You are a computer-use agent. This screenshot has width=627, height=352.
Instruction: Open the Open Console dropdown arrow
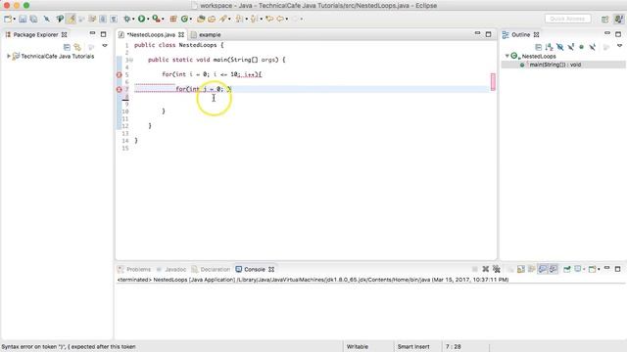pos(599,270)
